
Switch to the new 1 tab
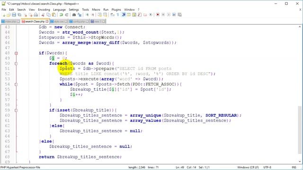pos(98,21)
